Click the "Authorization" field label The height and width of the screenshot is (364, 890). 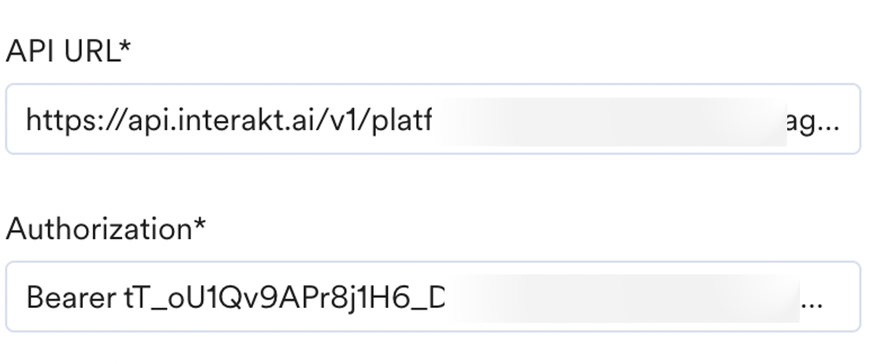coord(99,229)
